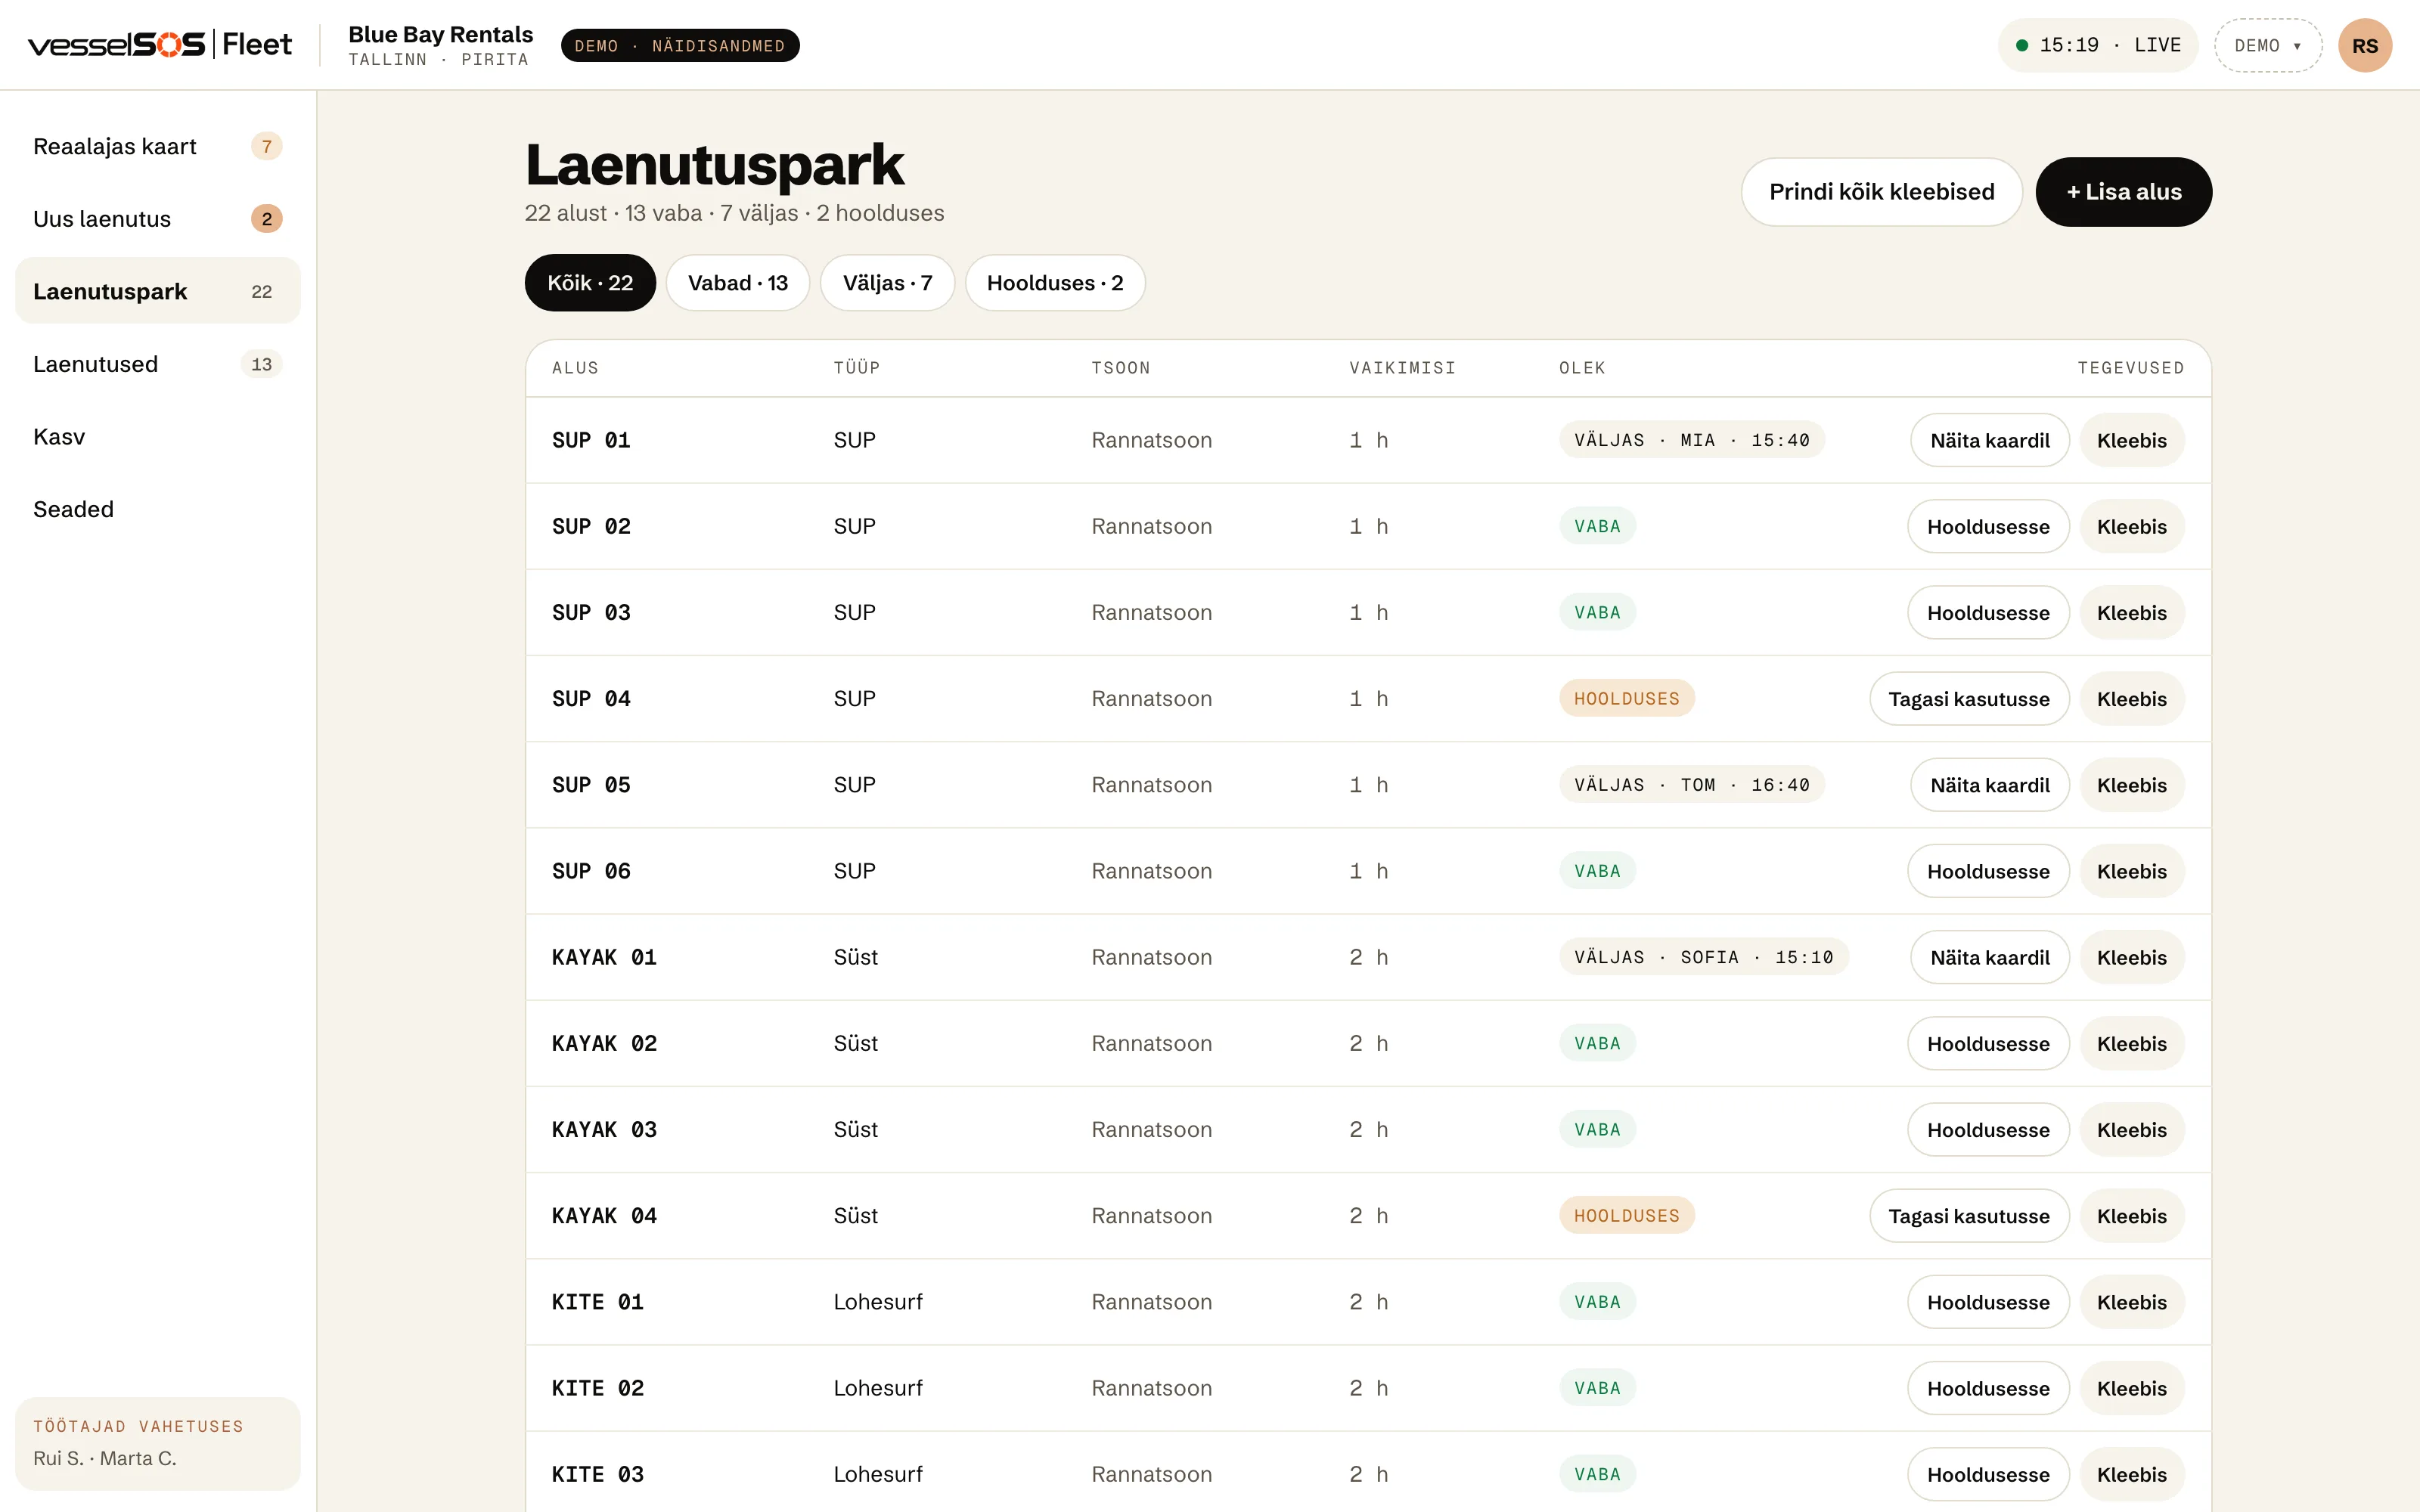Viewport: 2420px width, 1512px height.
Task: Click the Töötajad vahetuses card
Action: click(158, 1443)
